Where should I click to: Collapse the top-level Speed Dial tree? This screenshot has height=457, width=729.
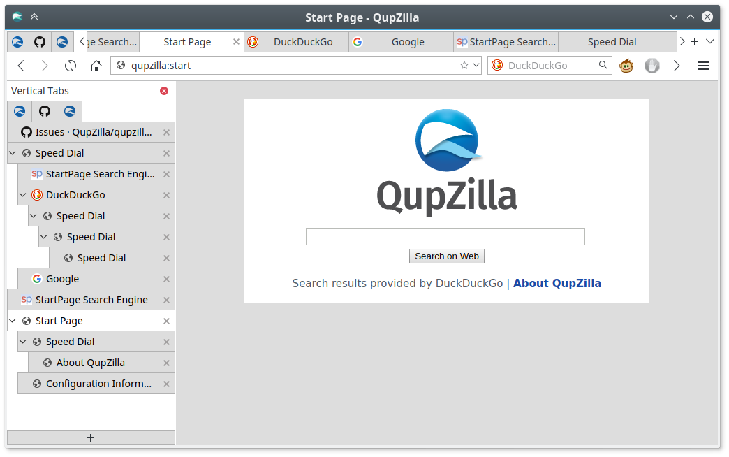coord(13,153)
